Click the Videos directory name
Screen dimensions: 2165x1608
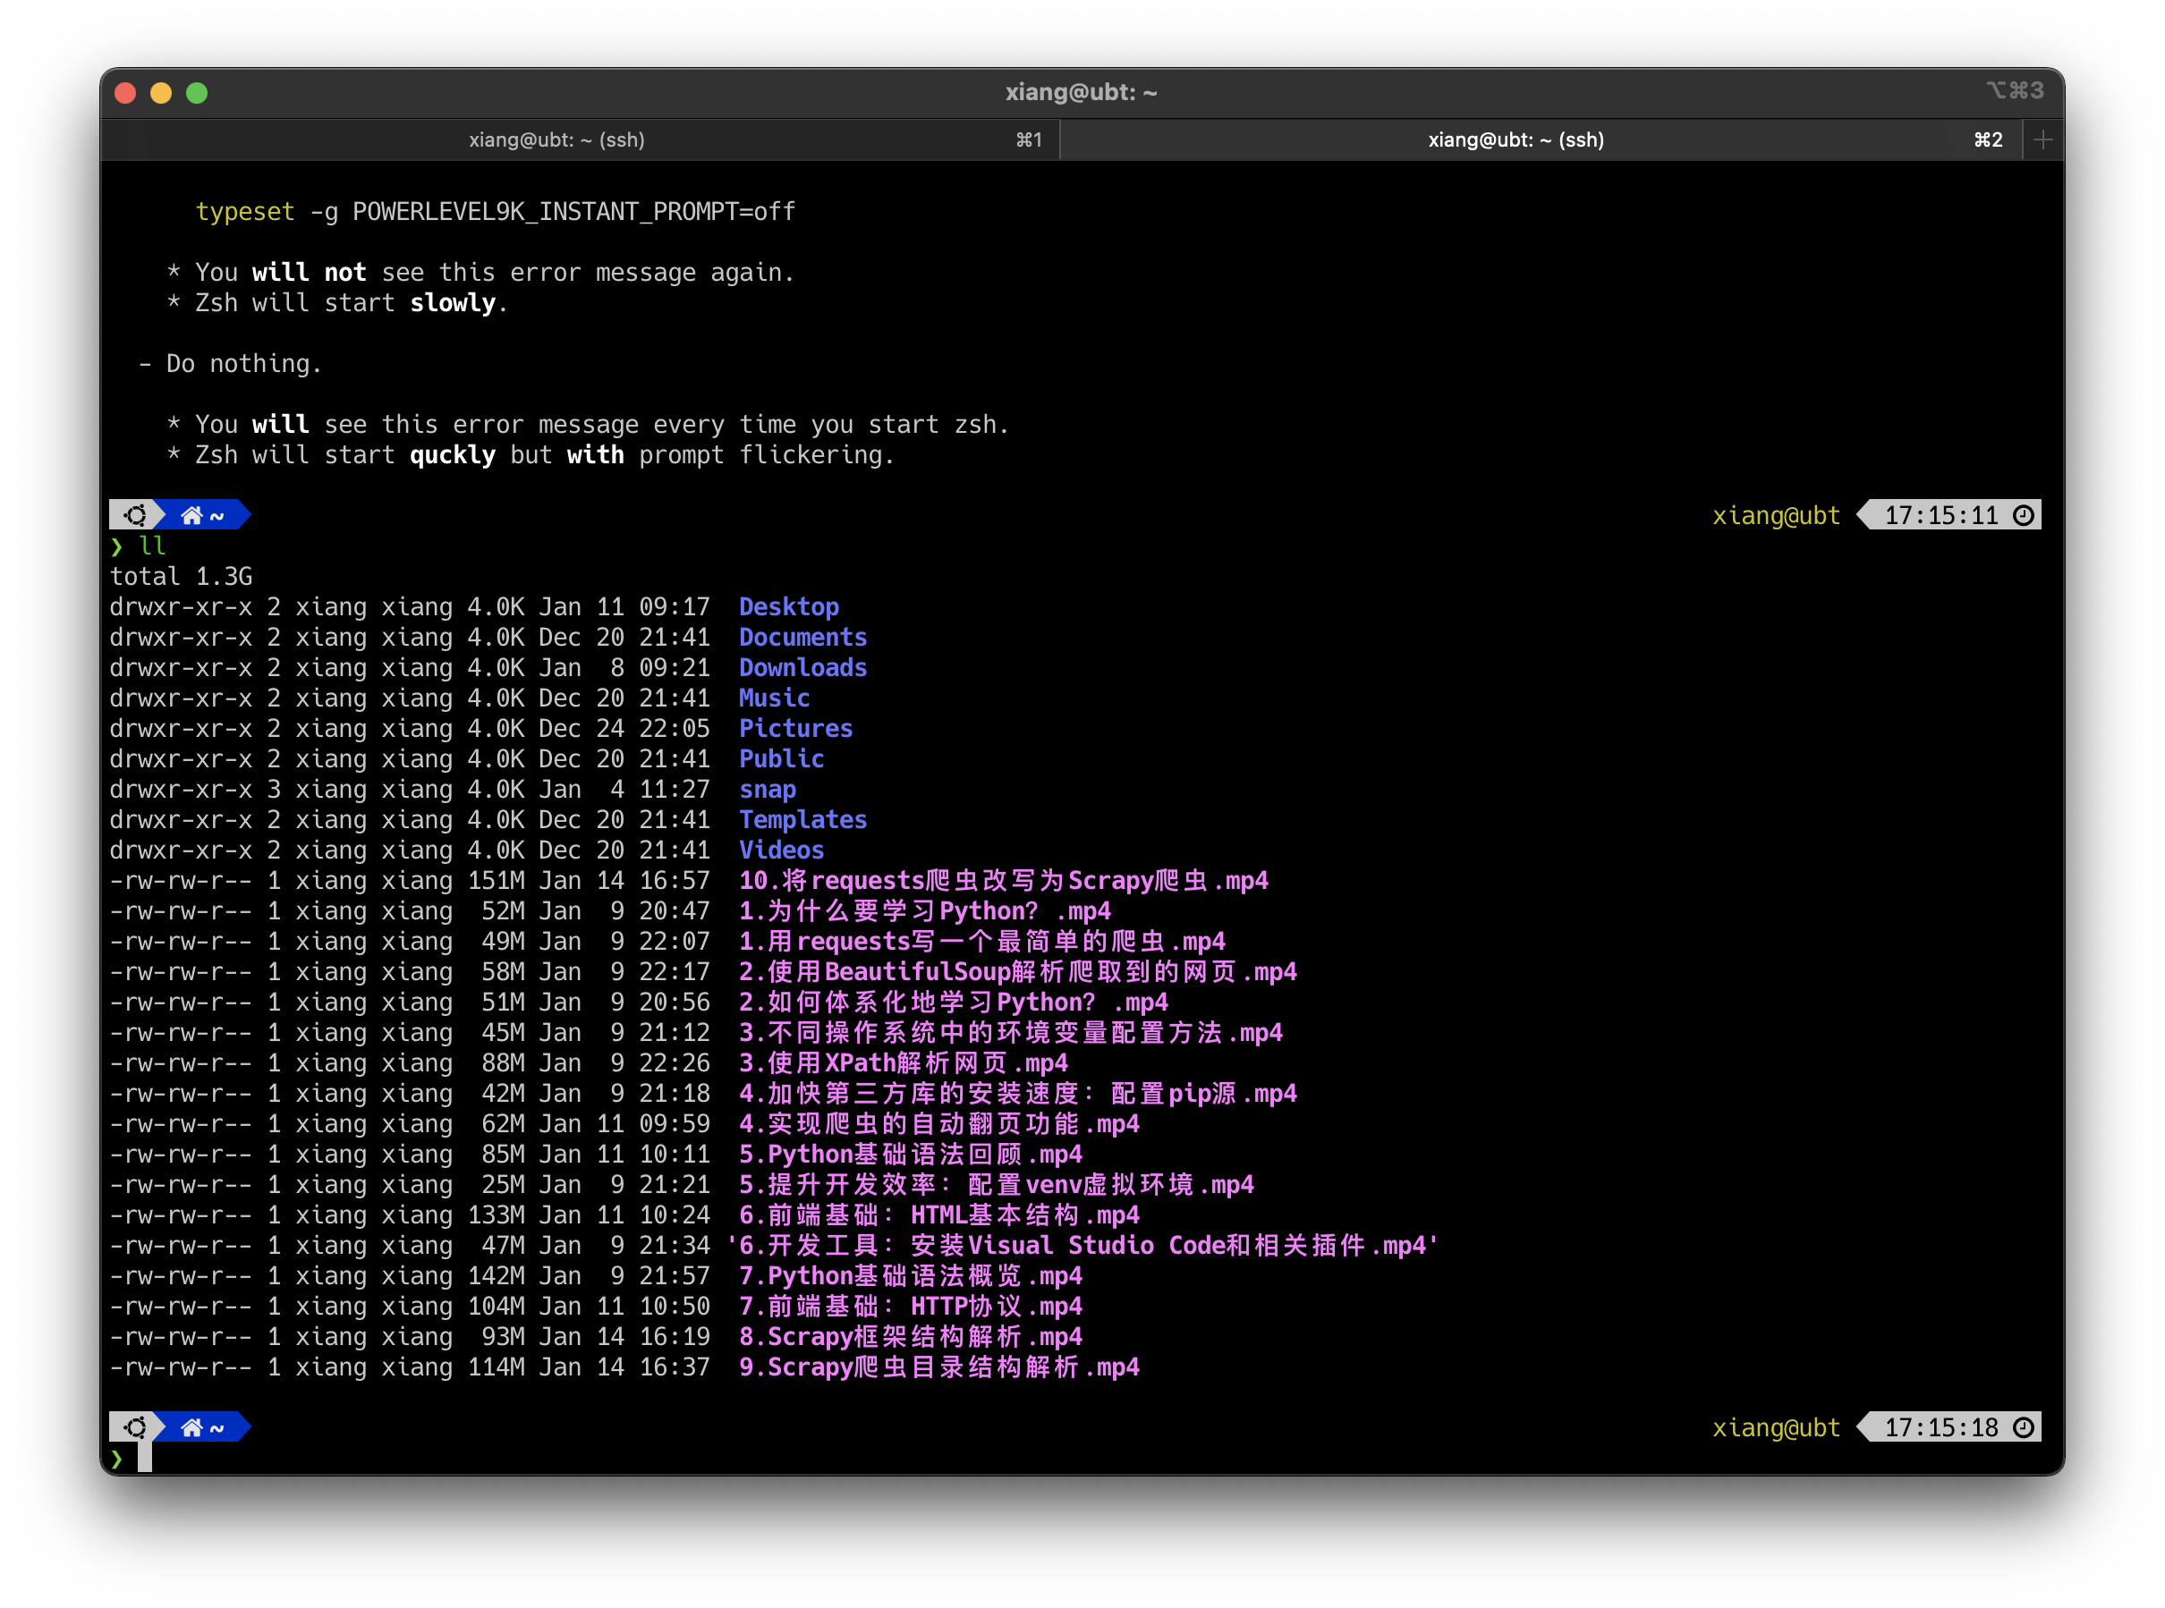(782, 850)
